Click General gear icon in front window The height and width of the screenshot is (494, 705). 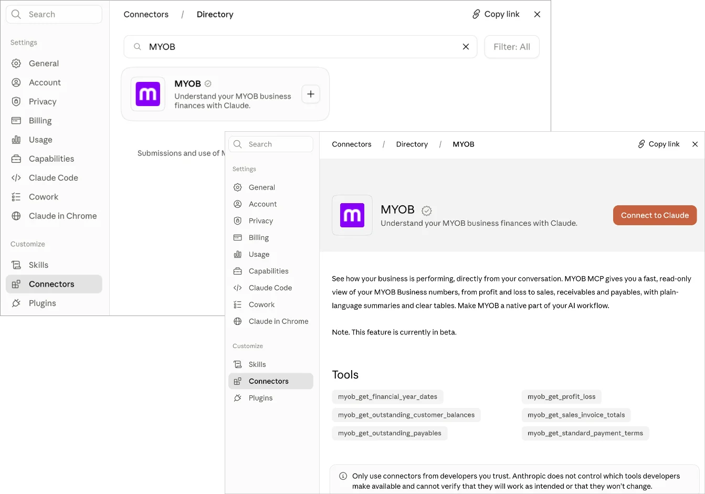(238, 187)
